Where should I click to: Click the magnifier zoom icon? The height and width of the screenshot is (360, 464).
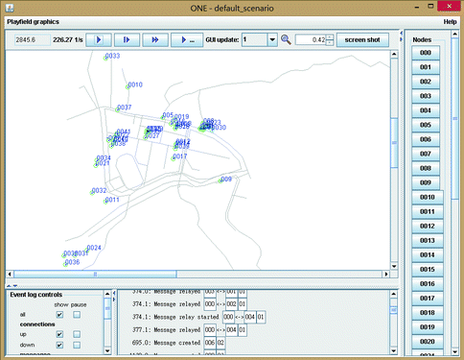[286, 39]
